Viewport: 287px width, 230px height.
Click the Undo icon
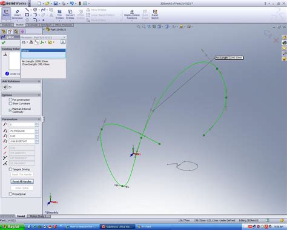pyautogui.click(x=71, y=4)
